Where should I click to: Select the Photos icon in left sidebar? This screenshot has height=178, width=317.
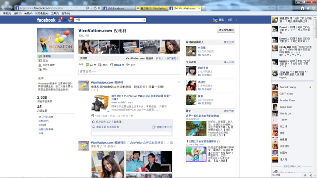[x=40, y=69]
